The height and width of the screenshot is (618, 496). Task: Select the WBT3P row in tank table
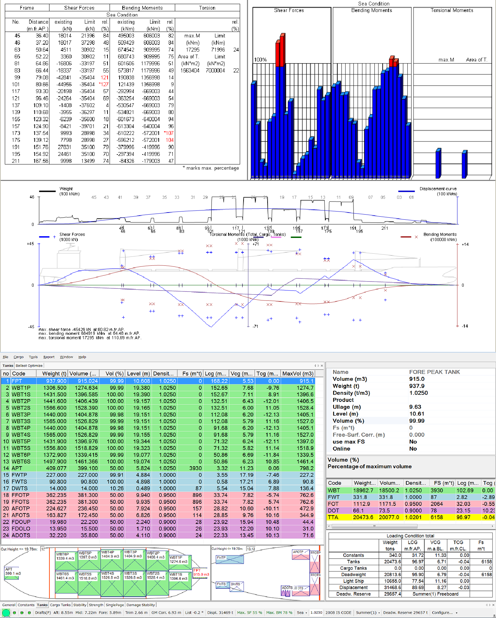pos(21,414)
